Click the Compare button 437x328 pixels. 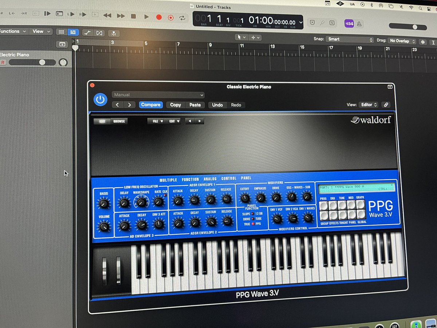[151, 105]
